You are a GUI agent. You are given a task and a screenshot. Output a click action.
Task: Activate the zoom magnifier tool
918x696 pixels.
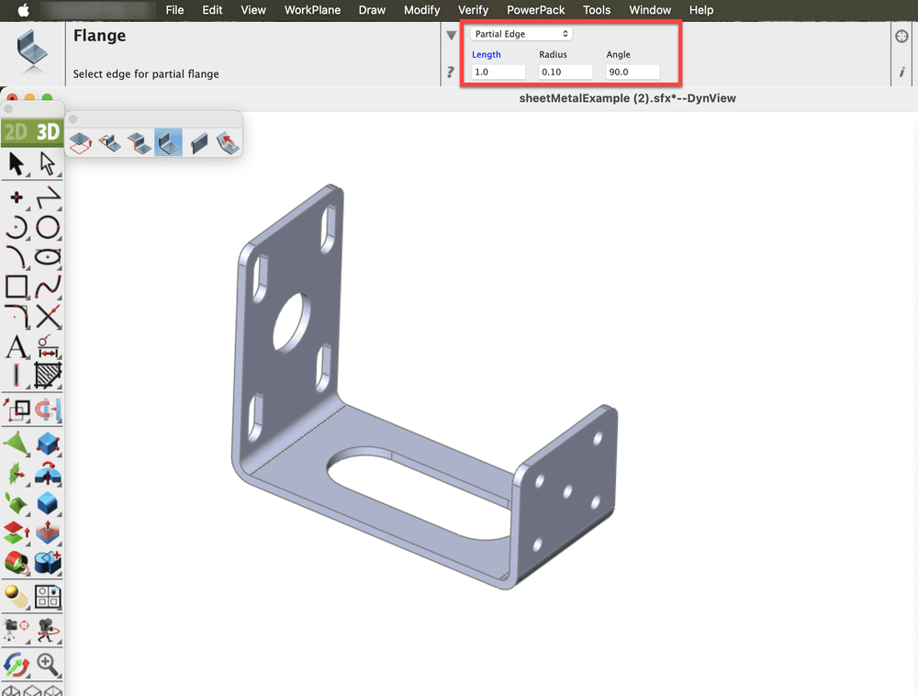click(x=48, y=664)
